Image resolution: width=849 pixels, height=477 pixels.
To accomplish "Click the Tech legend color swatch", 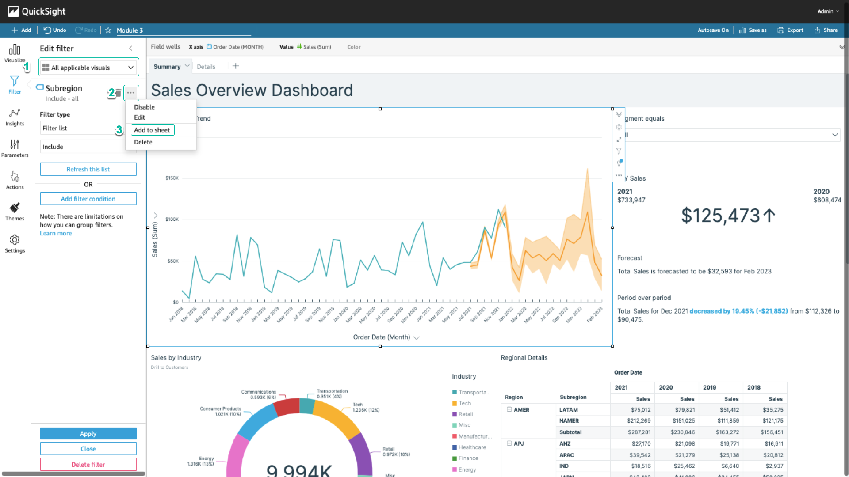I will pyautogui.click(x=455, y=403).
